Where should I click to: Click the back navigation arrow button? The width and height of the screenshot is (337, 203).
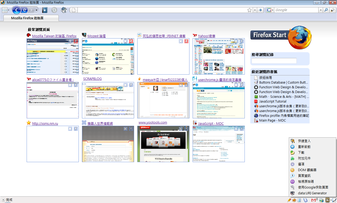click(x=16, y=10)
